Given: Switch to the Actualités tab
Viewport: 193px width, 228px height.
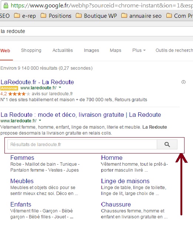Looking at the screenshot, I should coord(62,50).
